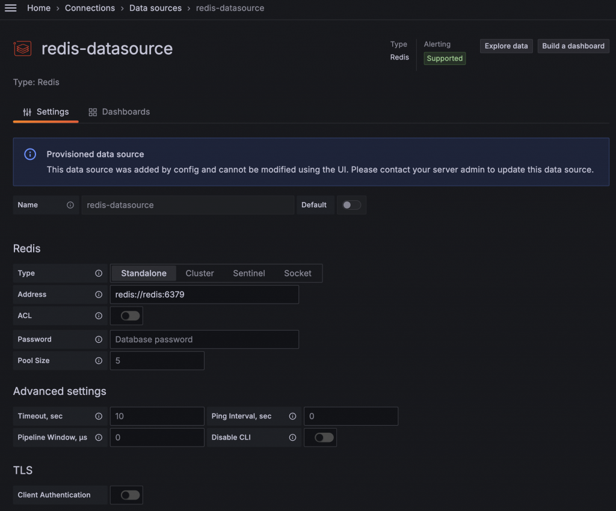
Task: Click the "Client Authentication" label
Action: 54,495
